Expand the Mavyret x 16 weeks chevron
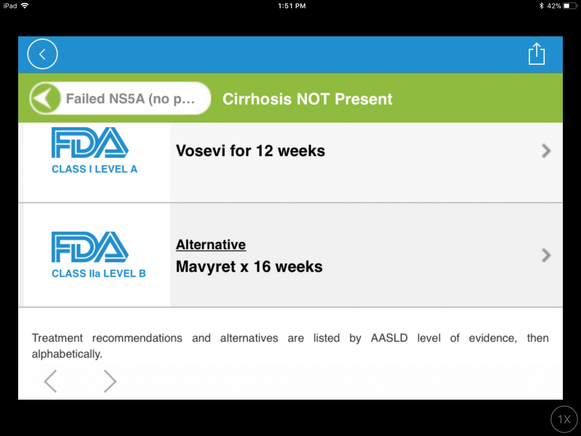This screenshot has height=436, width=581. [546, 255]
